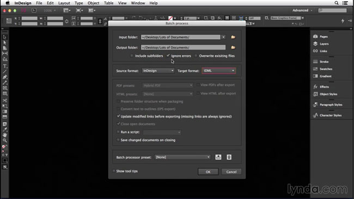Select the Scissors tool

(4, 101)
